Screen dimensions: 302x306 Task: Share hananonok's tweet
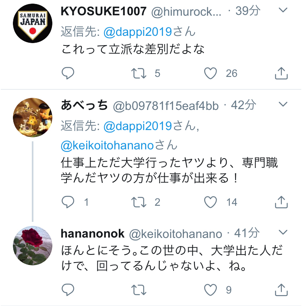pos(281,290)
